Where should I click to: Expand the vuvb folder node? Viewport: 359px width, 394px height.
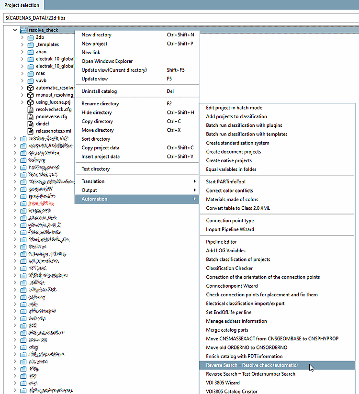[x=22, y=81]
